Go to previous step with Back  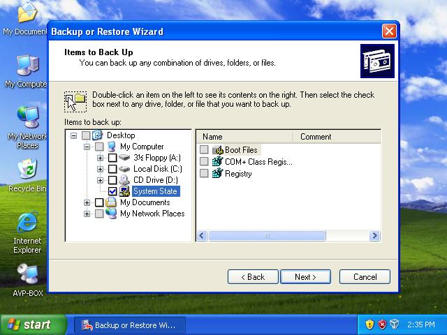click(x=253, y=276)
